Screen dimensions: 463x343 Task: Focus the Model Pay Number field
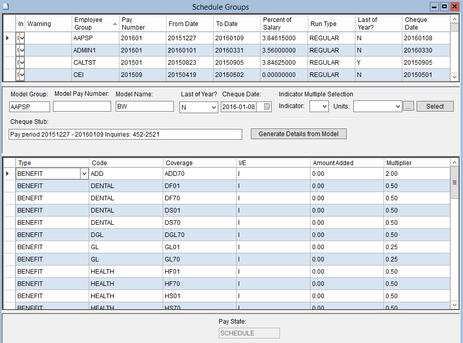click(82, 107)
